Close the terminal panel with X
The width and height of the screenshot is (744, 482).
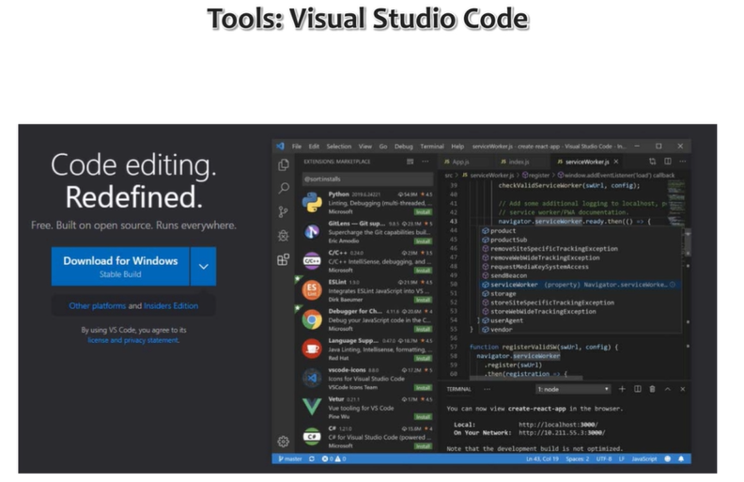683,389
